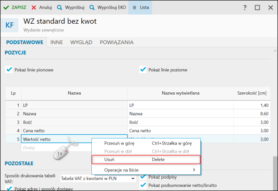Open the Lista view icon
Screen dimensions: 278x191
tap(134, 8)
